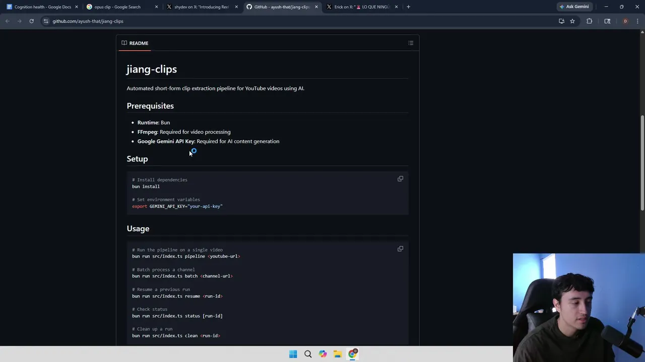Close the GitHub jiang-clips tab
The width and height of the screenshot is (645, 362).
pyautogui.click(x=316, y=7)
